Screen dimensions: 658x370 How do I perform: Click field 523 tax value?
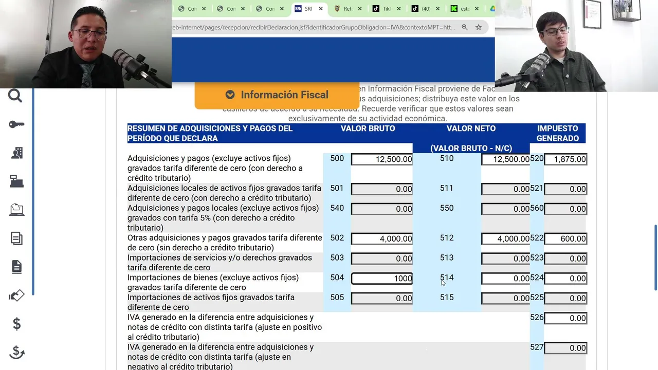(565, 258)
